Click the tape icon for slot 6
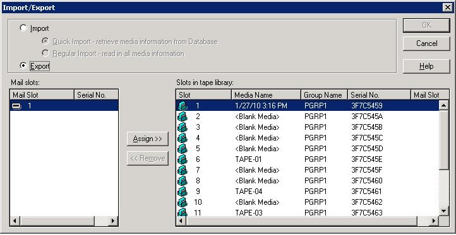This screenshot has height=235, width=456. point(183,159)
